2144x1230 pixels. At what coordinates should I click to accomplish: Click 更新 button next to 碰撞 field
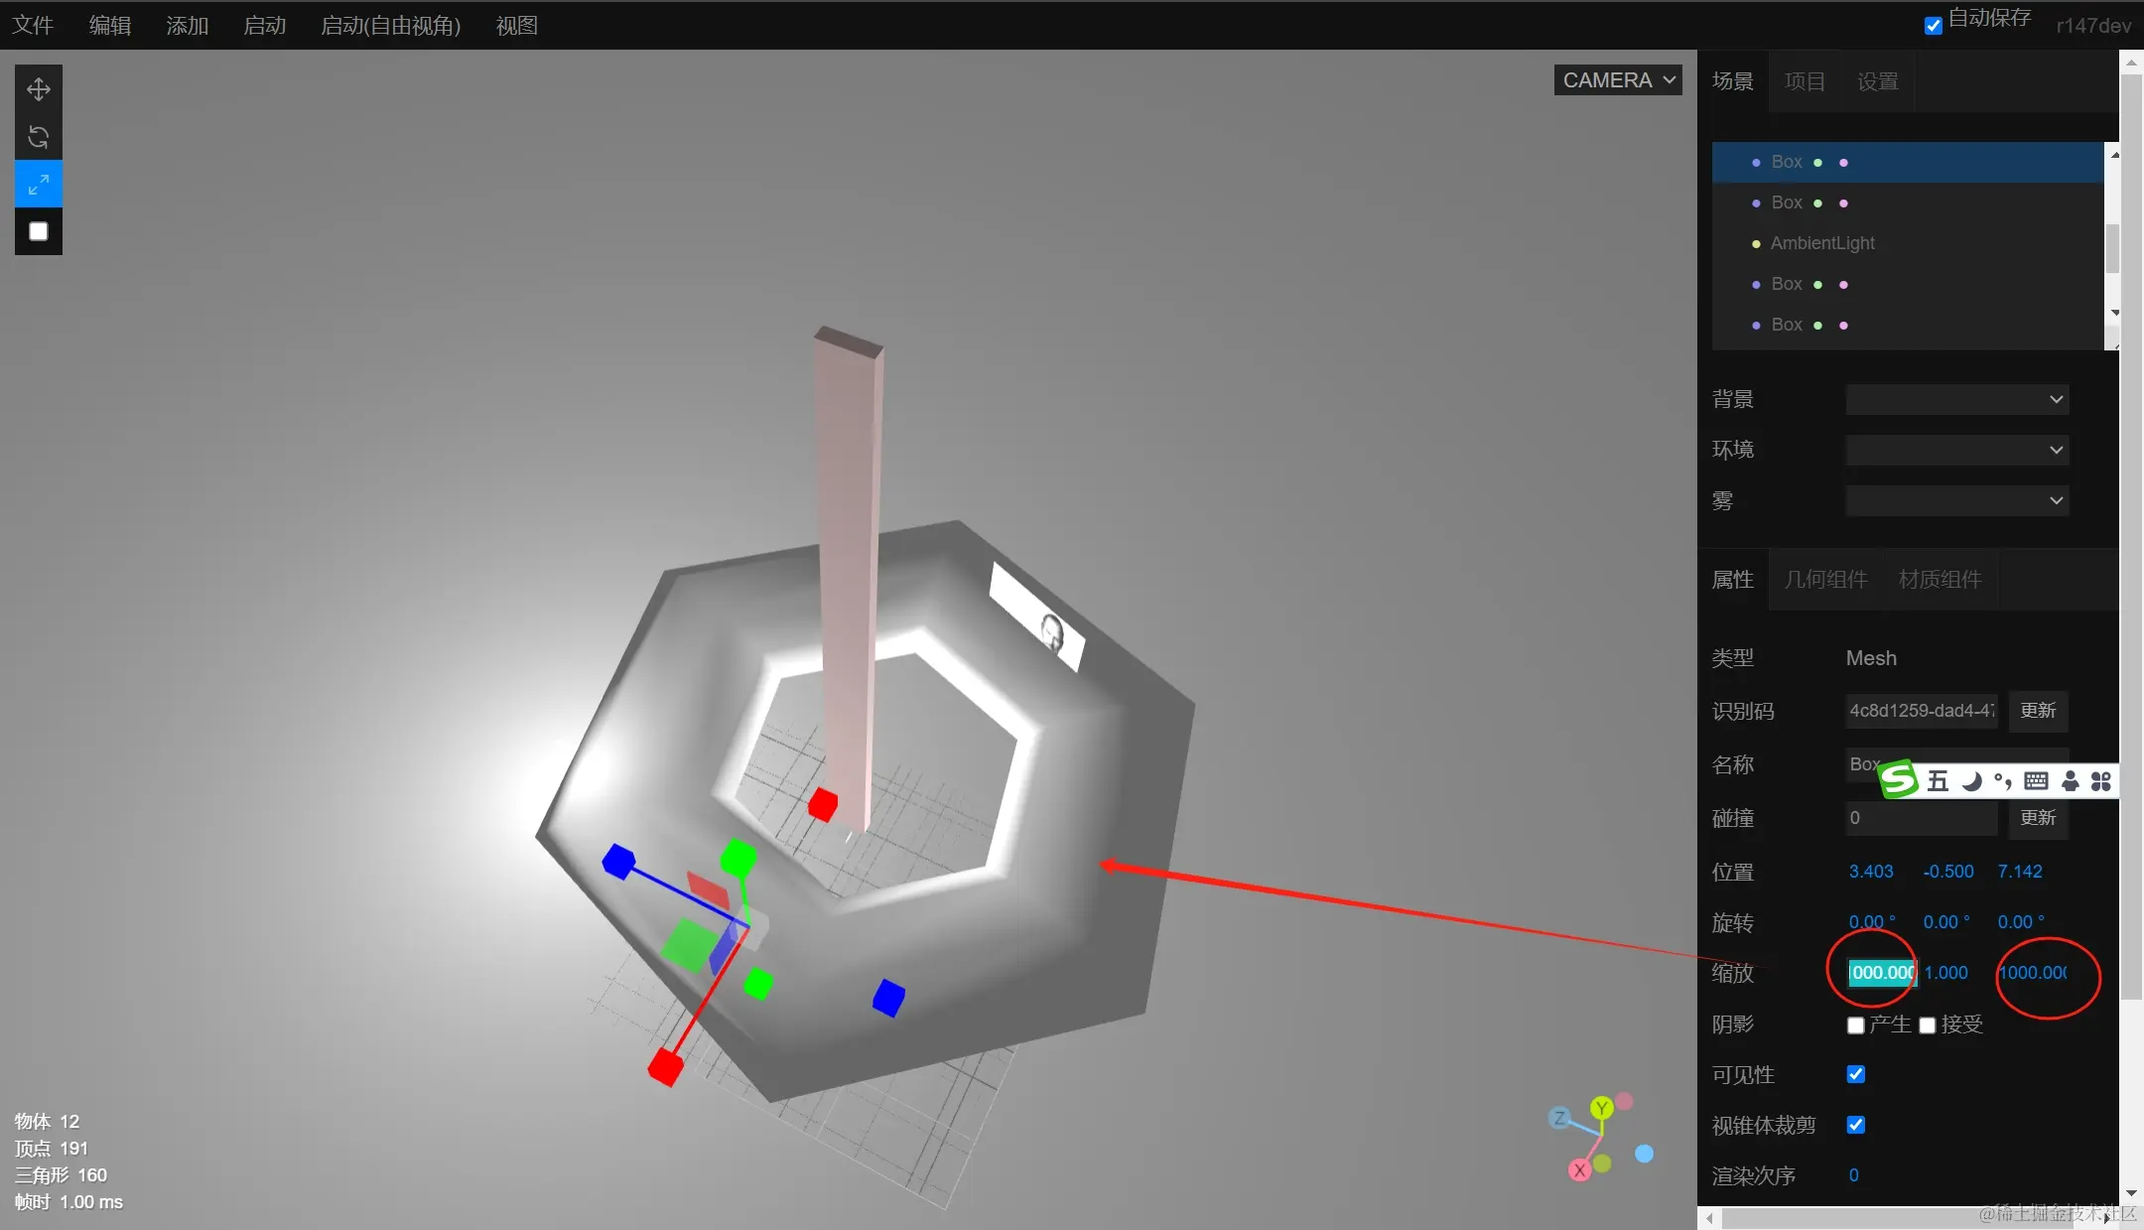coord(2038,818)
